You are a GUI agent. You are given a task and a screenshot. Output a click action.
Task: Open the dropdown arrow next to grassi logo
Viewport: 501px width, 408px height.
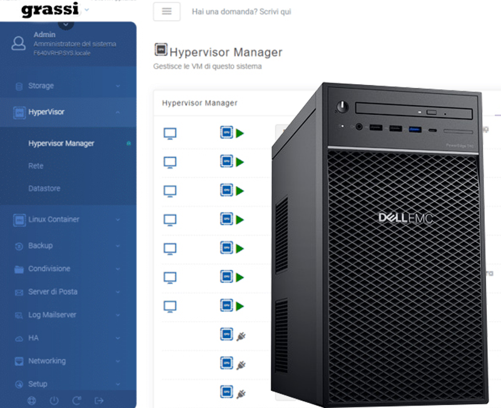[x=87, y=10]
